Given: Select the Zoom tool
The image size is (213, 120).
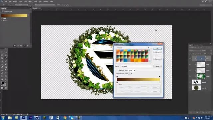Looking at the screenshot, I should [x=6, y=79].
